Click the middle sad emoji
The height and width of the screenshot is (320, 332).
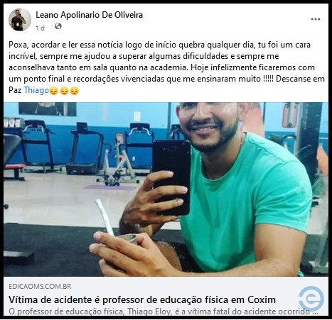point(64,91)
